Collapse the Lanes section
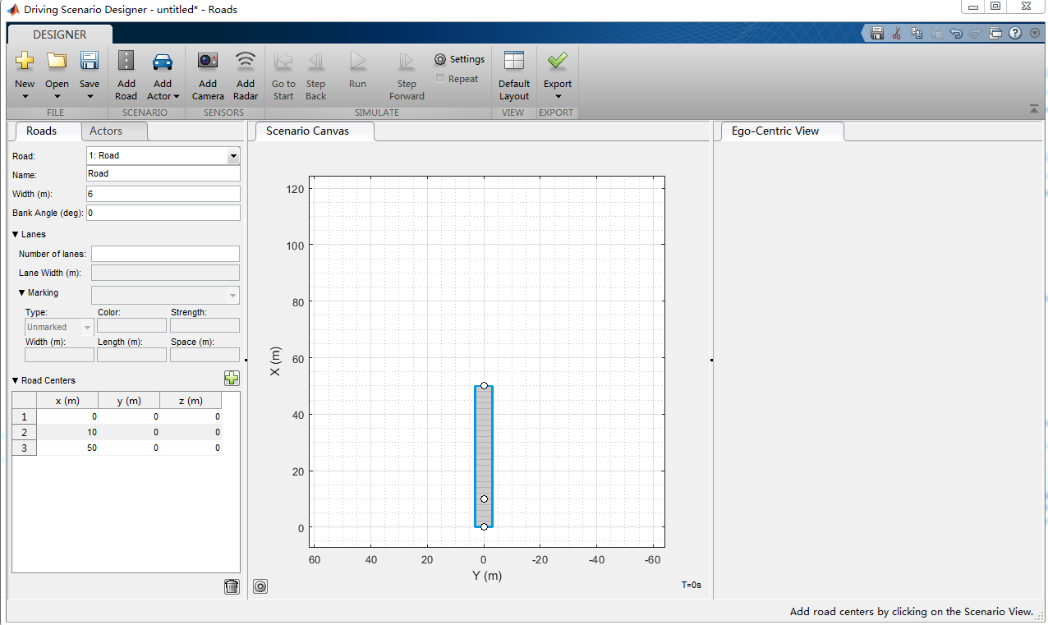The height and width of the screenshot is (625, 1048). [16, 234]
